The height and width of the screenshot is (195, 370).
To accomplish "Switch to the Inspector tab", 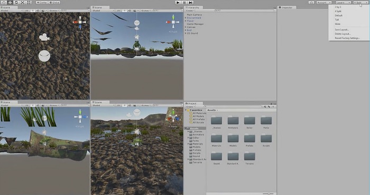I will point(286,7).
